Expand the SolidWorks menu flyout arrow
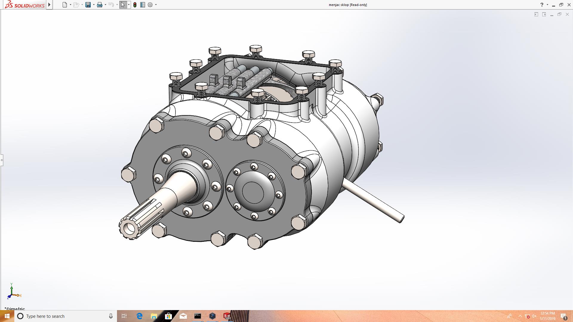573x322 pixels. point(50,5)
